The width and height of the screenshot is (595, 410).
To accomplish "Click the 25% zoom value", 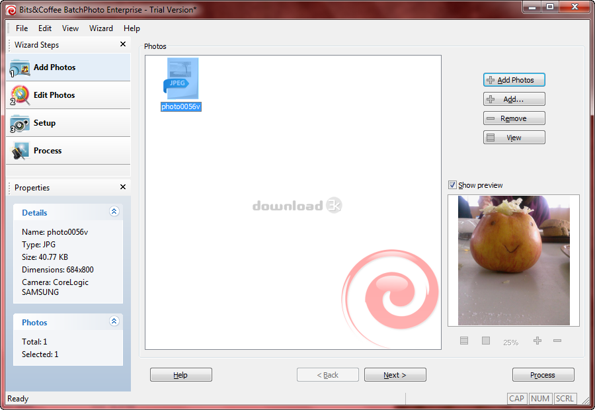I will pos(511,343).
